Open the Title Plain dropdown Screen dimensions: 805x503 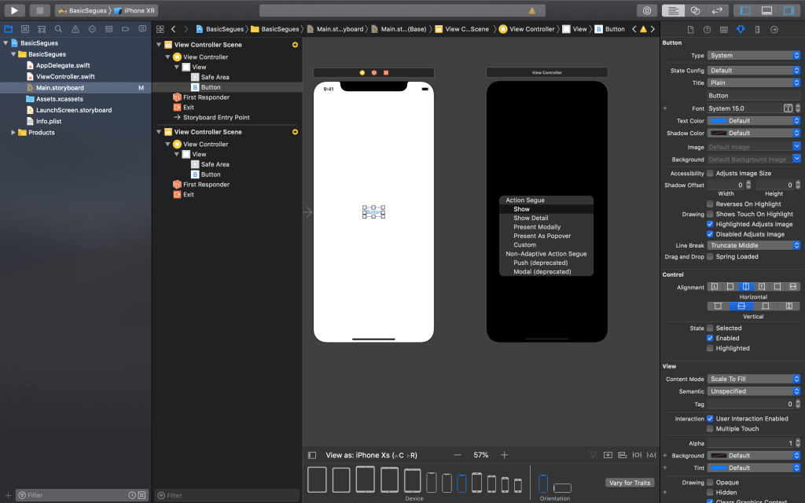tap(754, 83)
